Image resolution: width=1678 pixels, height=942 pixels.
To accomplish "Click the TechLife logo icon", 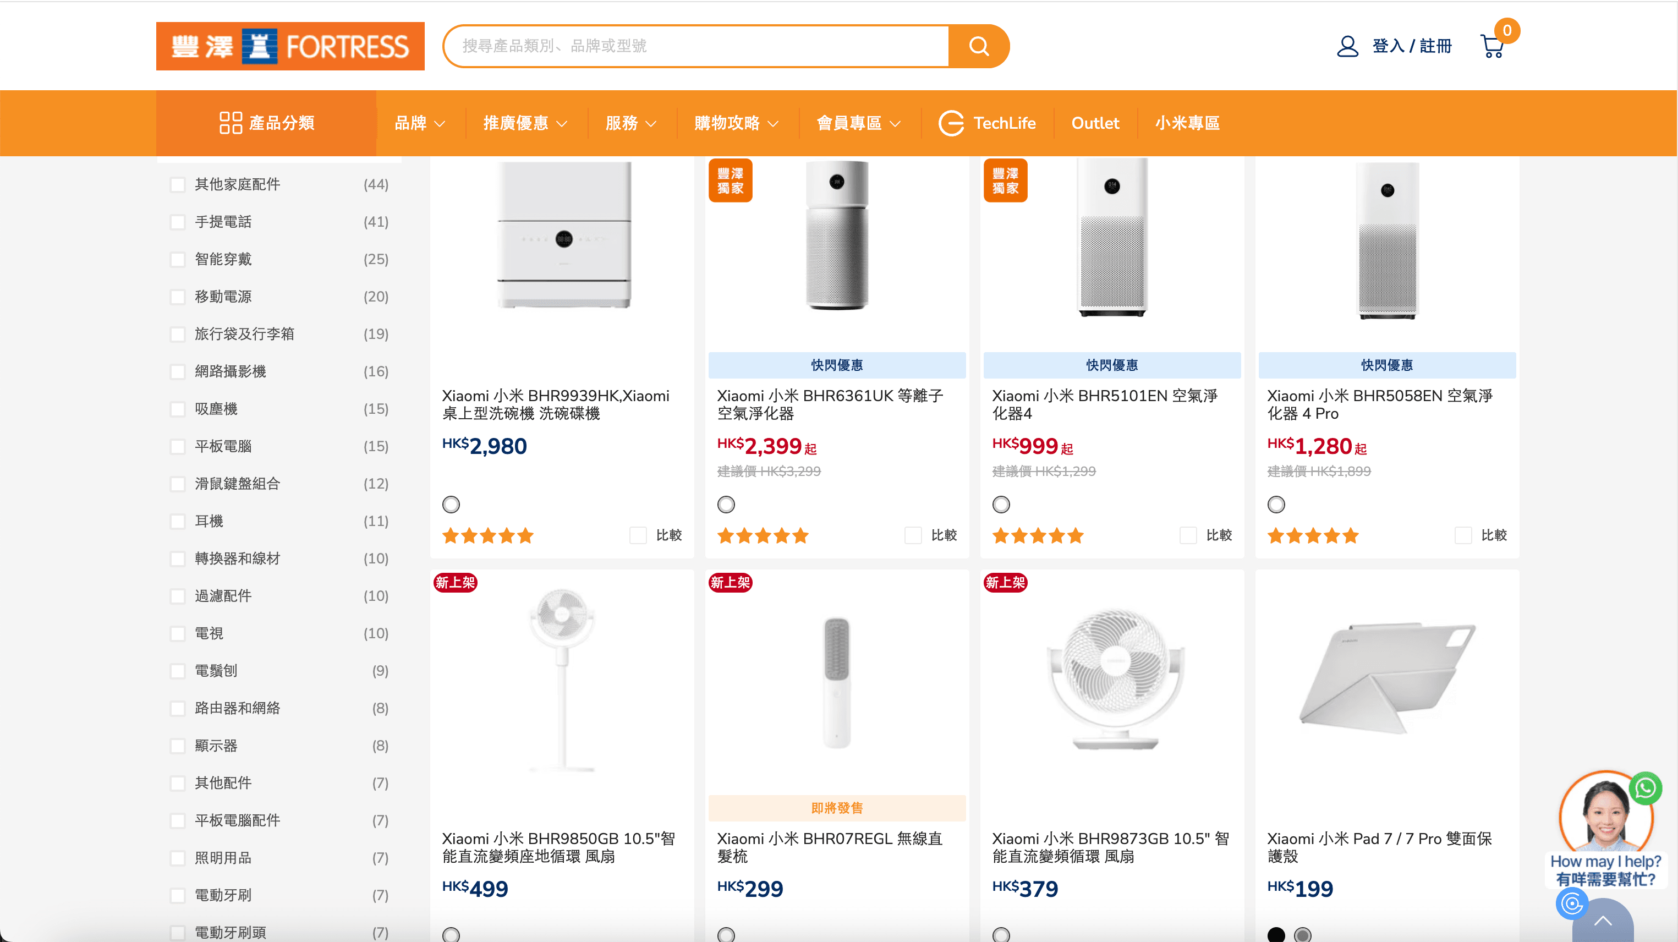I will (951, 123).
